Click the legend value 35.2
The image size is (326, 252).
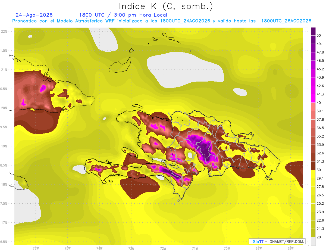[320, 136]
